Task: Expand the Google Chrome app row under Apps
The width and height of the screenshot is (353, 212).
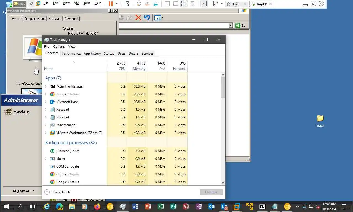Action: [x=46, y=94]
